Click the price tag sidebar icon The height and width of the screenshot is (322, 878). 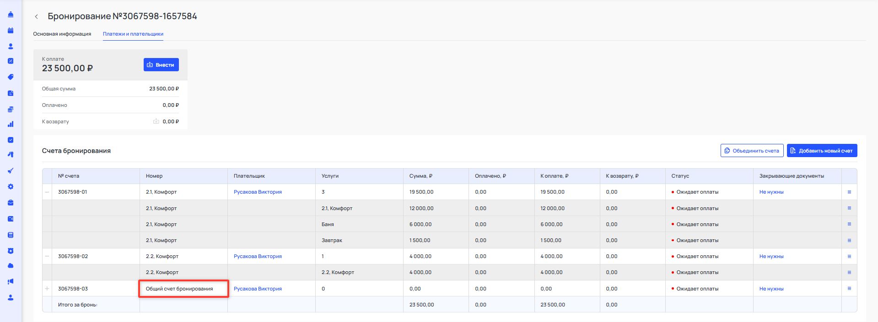pyautogui.click(x=11, y=77)
